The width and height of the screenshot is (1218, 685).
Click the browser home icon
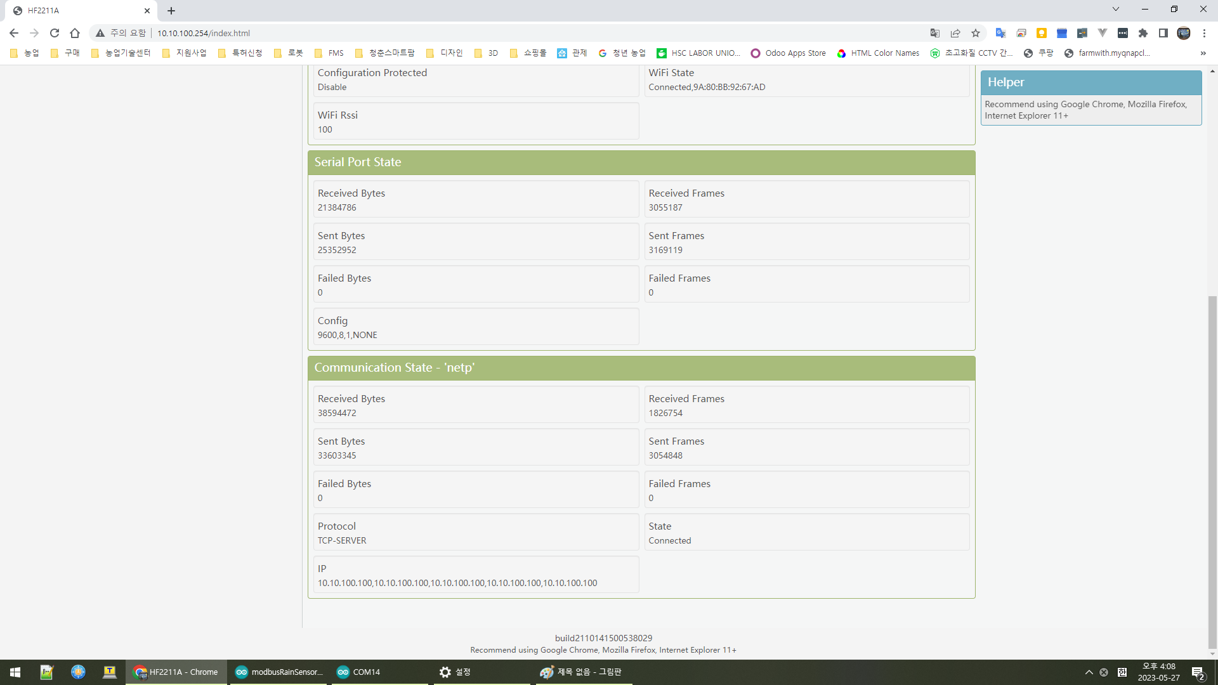coord(75,33)
